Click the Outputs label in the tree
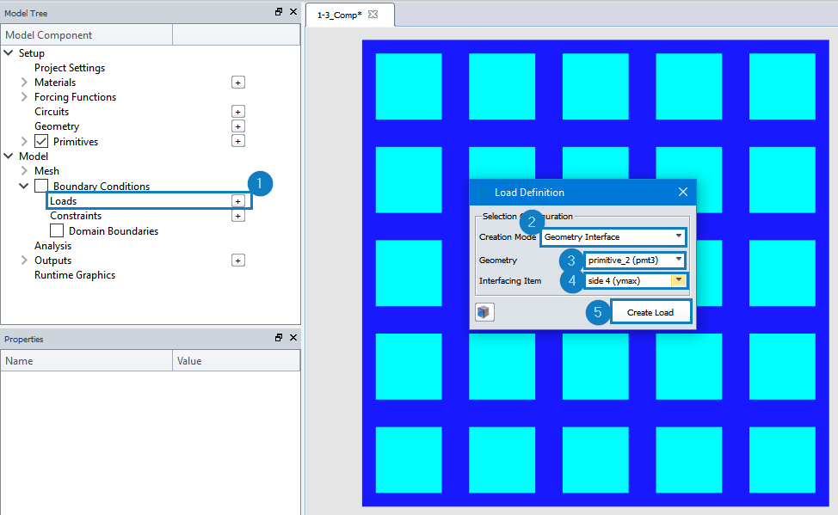 [x=52, y=261]
